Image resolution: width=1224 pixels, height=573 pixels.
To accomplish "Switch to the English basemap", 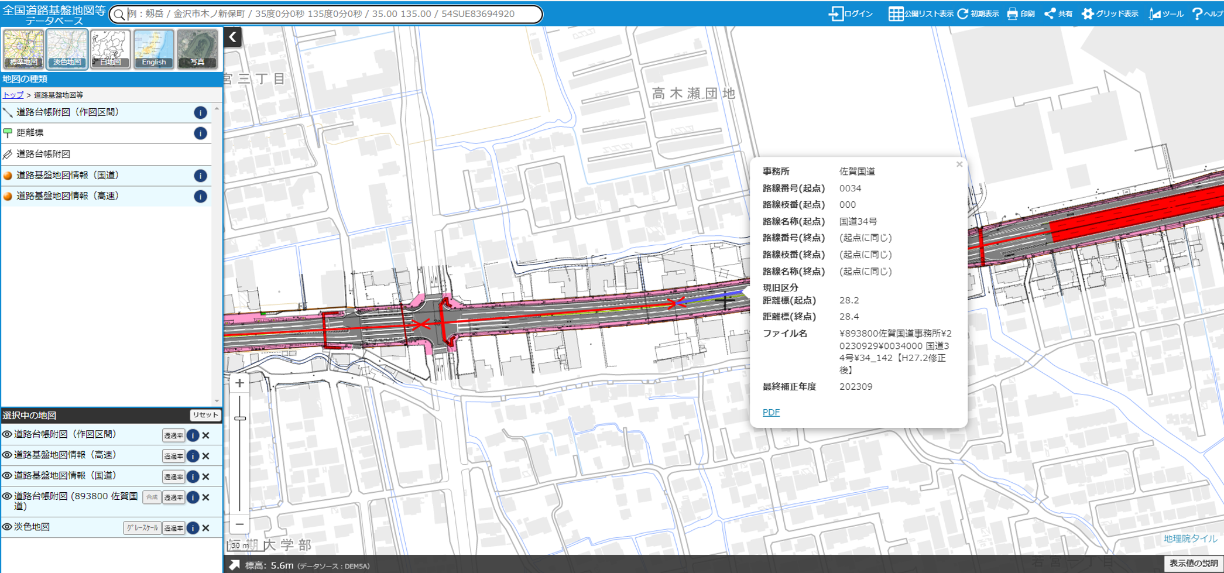I will 153,49.
